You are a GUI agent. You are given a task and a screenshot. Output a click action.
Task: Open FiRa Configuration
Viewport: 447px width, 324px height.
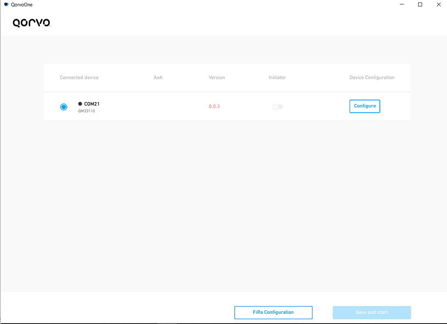[273, 313]
